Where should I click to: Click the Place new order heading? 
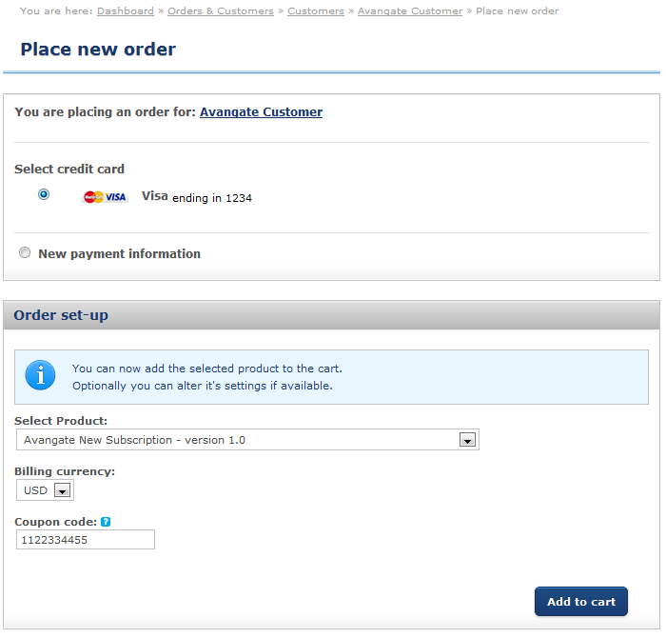pyautogui.click(x=98, y=50)
